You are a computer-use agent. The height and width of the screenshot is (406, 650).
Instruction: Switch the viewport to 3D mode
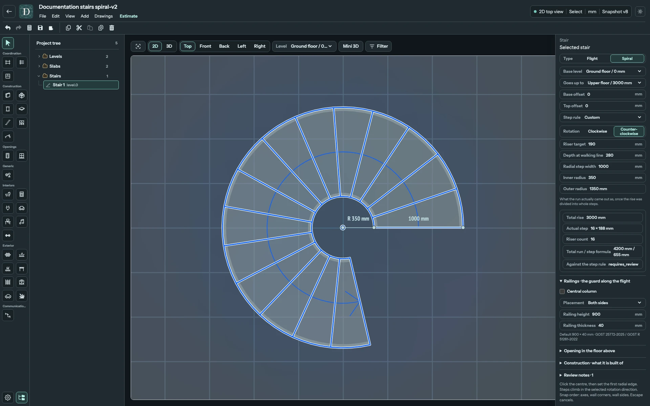(169, 46)
